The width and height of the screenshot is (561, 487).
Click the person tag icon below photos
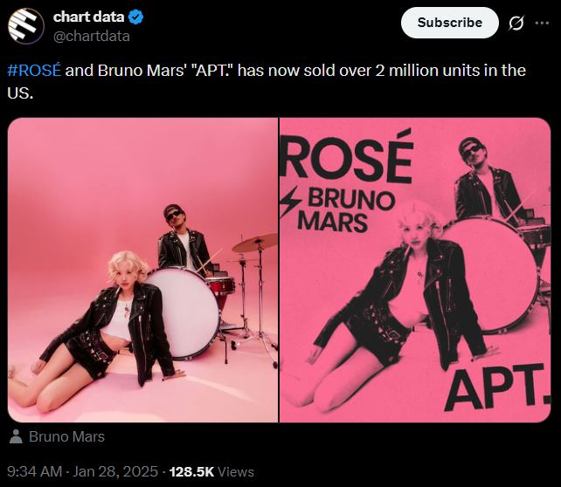(x=16, y=437)
